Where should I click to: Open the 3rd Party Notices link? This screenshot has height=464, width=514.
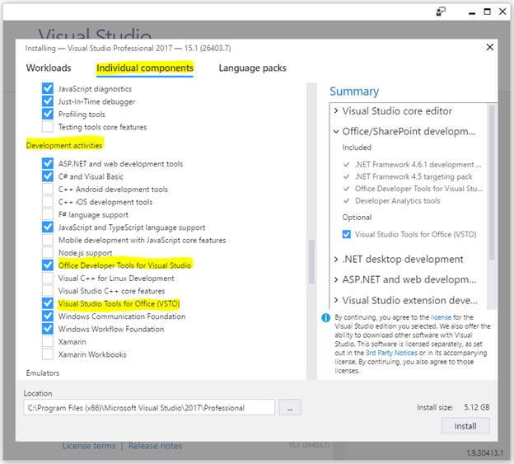coord(391,354)
